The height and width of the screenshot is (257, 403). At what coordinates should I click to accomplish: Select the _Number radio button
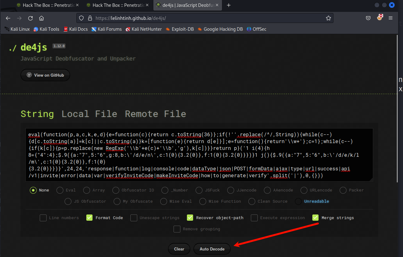(165, 190)
